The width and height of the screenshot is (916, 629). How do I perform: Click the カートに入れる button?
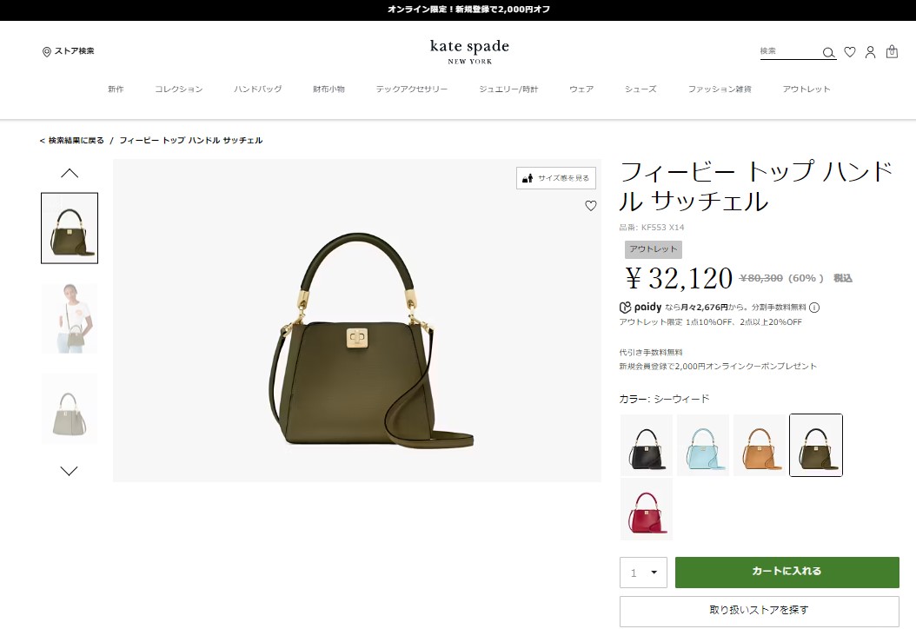click(x=787, y=572)
